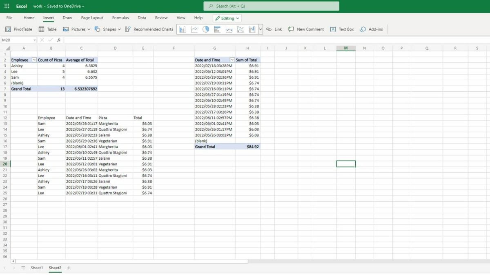Insert a column chart from the chart gallery
Viewport: 490px width, 275px height.
(x=182, y=29)
